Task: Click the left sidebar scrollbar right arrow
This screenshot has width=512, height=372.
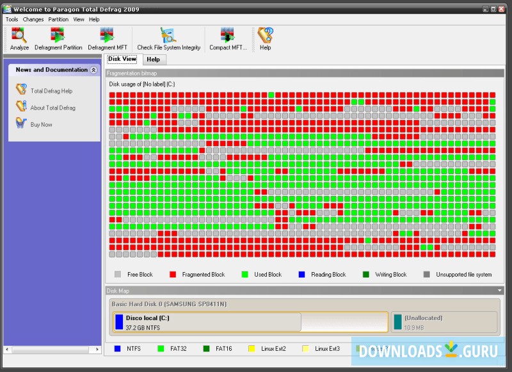Action: pos(97,349)
